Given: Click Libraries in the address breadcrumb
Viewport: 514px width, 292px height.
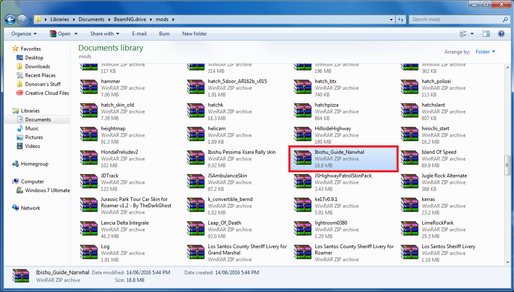Looking at the screenshot, I should point(60,19).
